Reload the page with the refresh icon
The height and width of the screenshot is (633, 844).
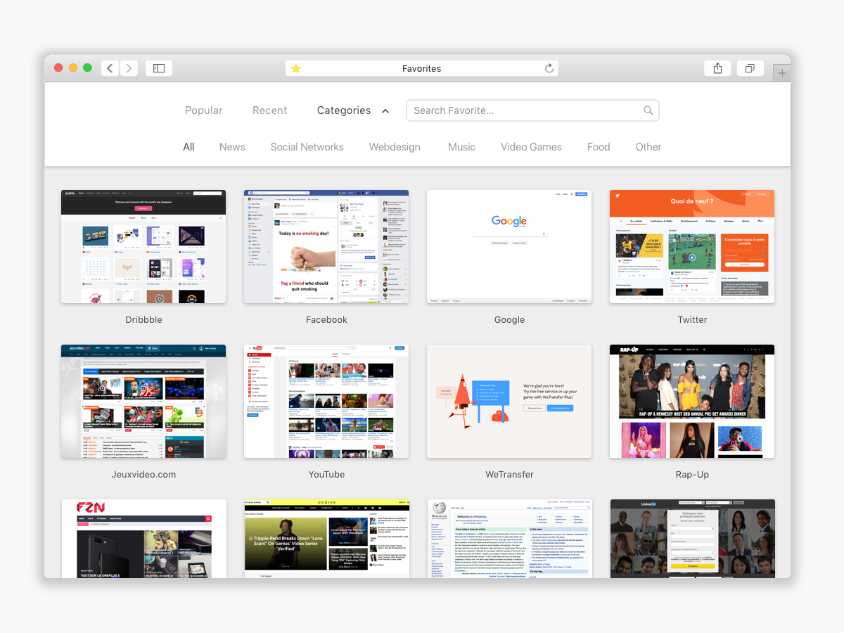click(x=549, y=68)
